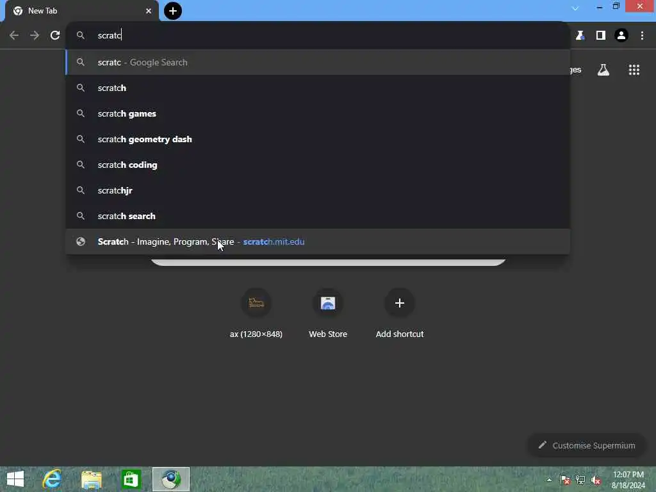
Task: Open the Windows Store taskbar icon
Action: pos(131,479)
